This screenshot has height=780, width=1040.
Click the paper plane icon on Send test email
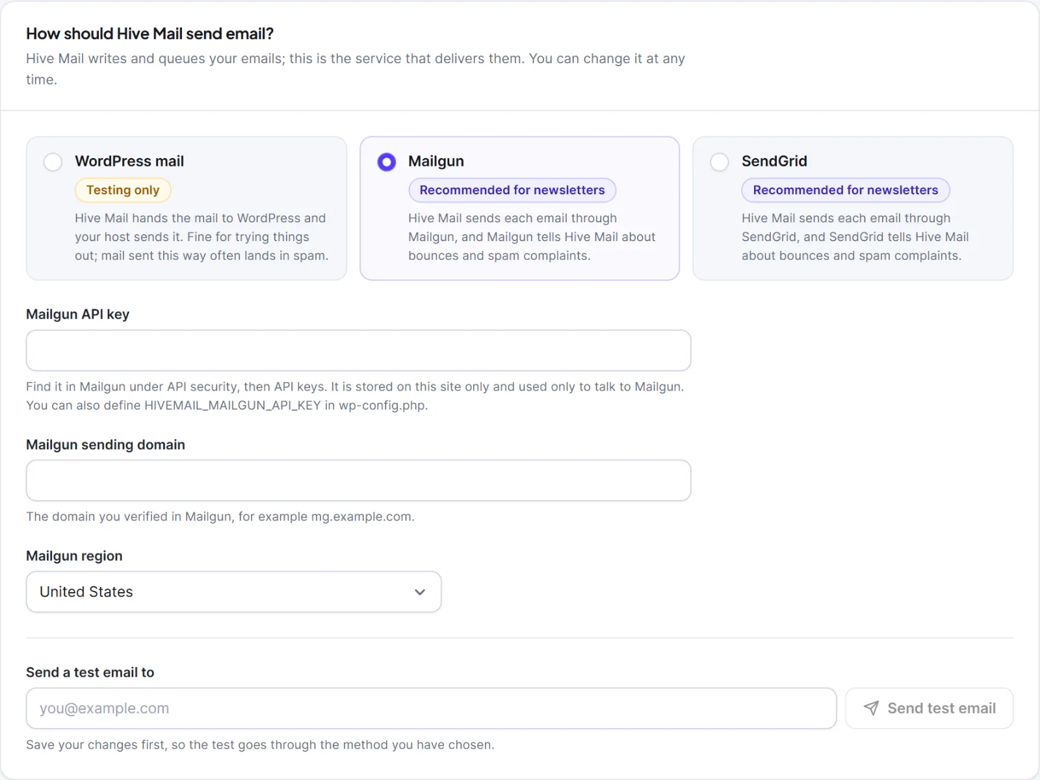pyautogui.click(x=871, y=708)
